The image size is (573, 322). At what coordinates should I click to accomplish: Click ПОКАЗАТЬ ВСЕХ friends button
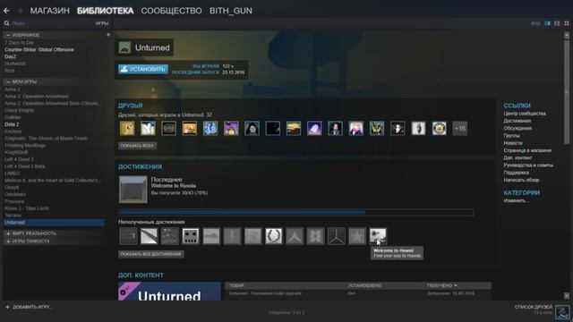pyautogui.click(x=137, y=146)
